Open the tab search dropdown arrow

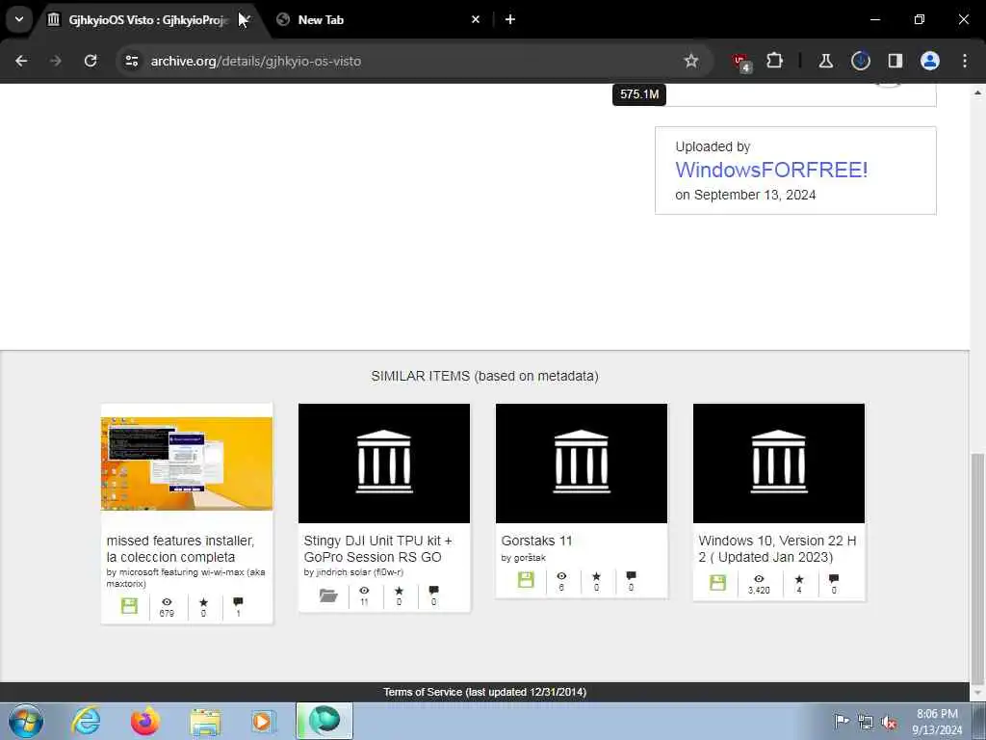[x=19, y=19]
